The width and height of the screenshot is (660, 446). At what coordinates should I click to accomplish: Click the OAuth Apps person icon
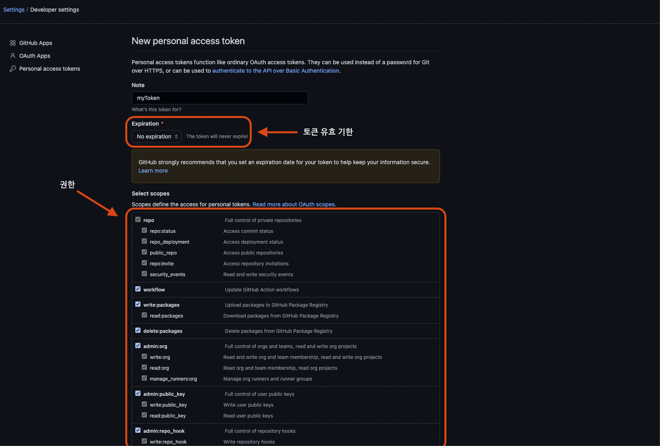13,56
